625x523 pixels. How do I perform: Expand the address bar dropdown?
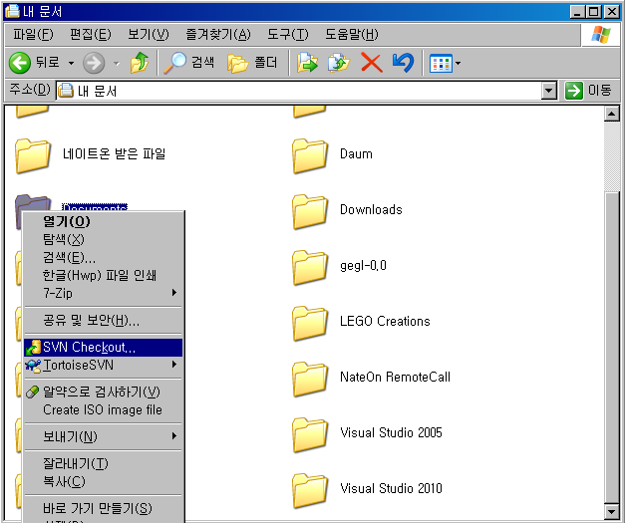point(549,91)
